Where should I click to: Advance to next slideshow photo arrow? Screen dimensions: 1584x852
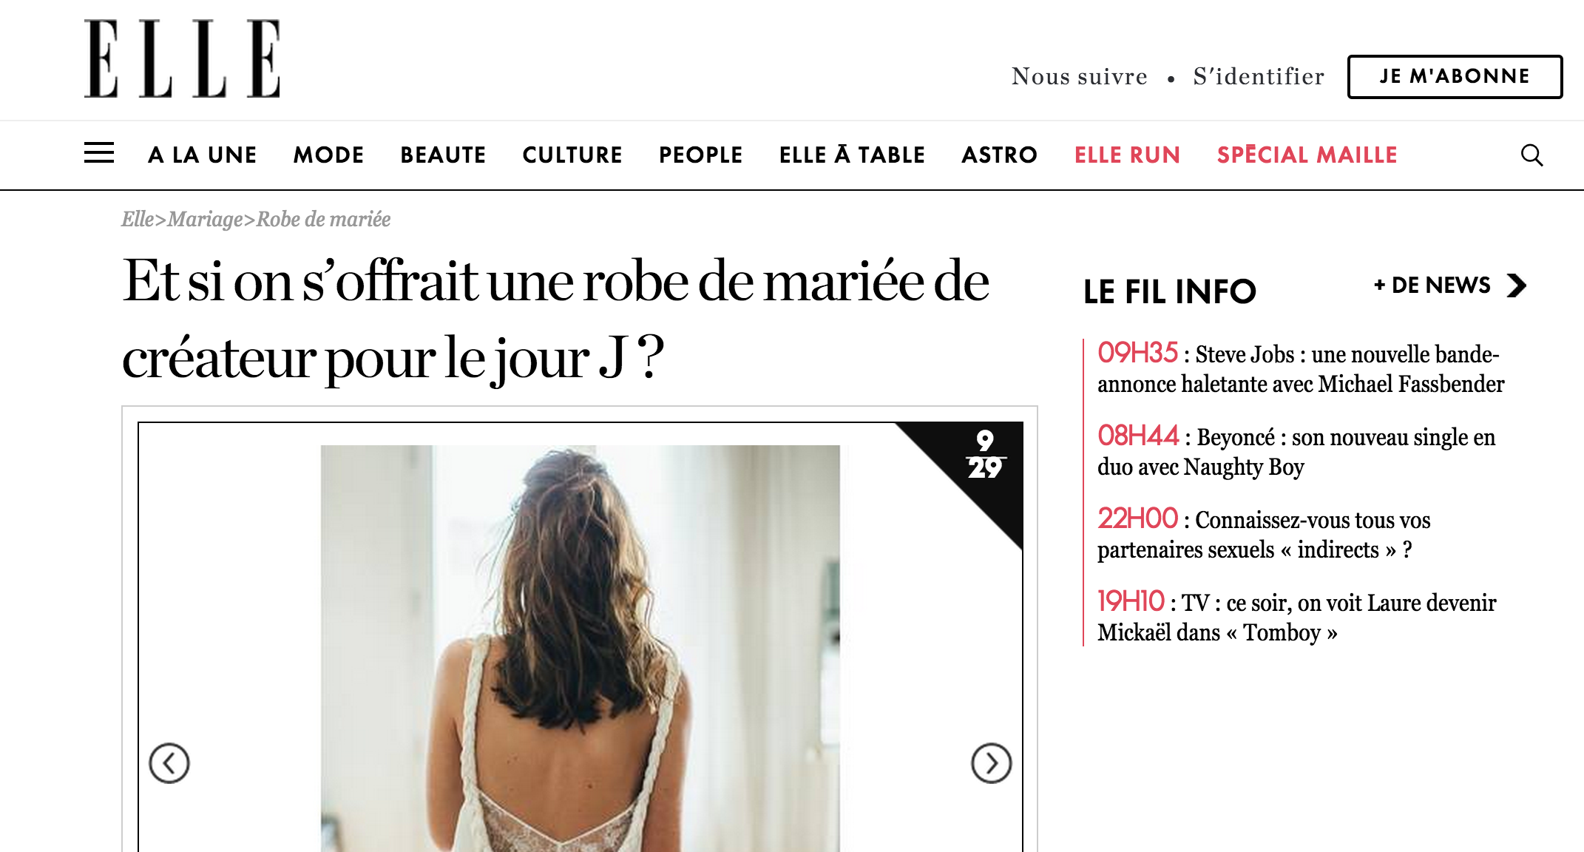click(x=991, y=763)
